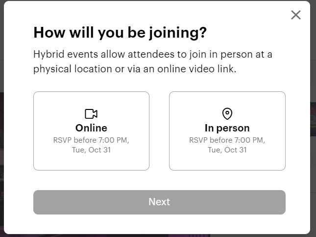This screenshot has height=237, width=316.
Task: Click the location pin icon
Action: (x=227, y=114)
